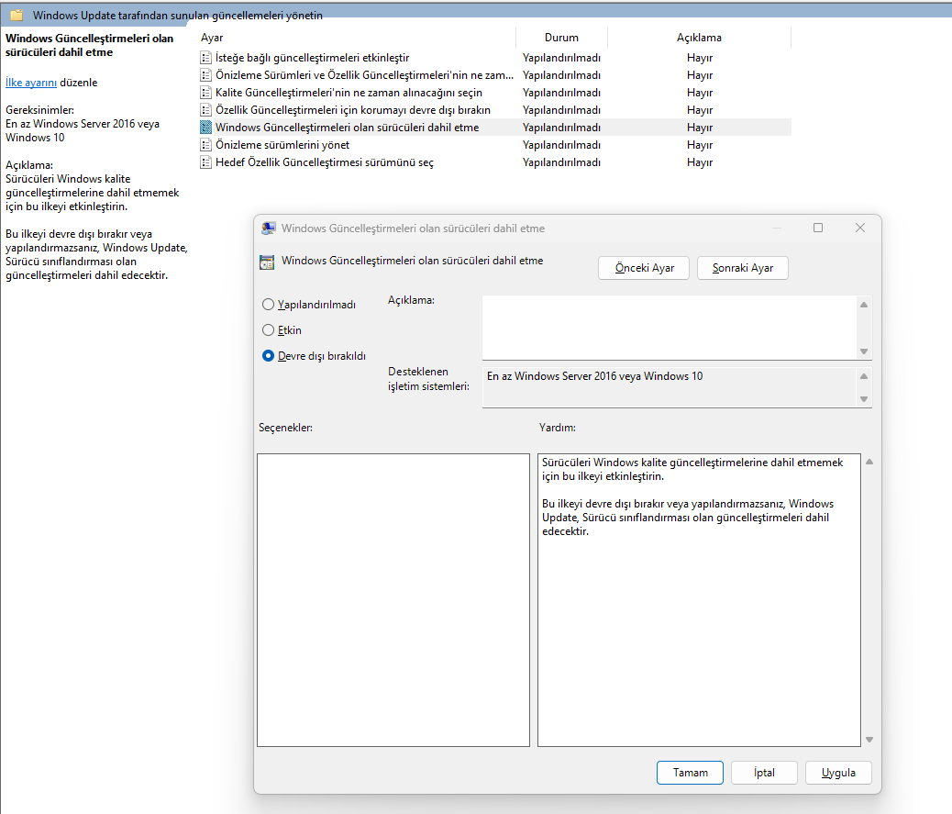This screenshot has width=952, height=814.
Task: Apply changes with Uygula button
Action: tap(838, 773)
